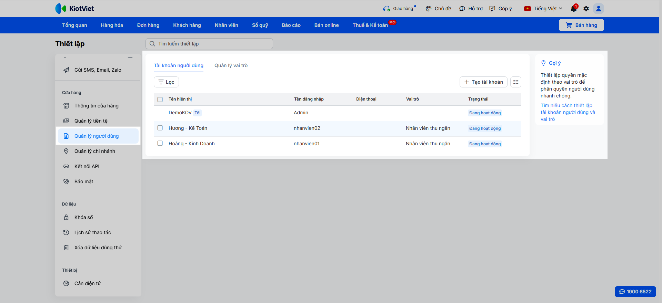
Task: Click the Vai trò column header
Action: coord(412,99)
